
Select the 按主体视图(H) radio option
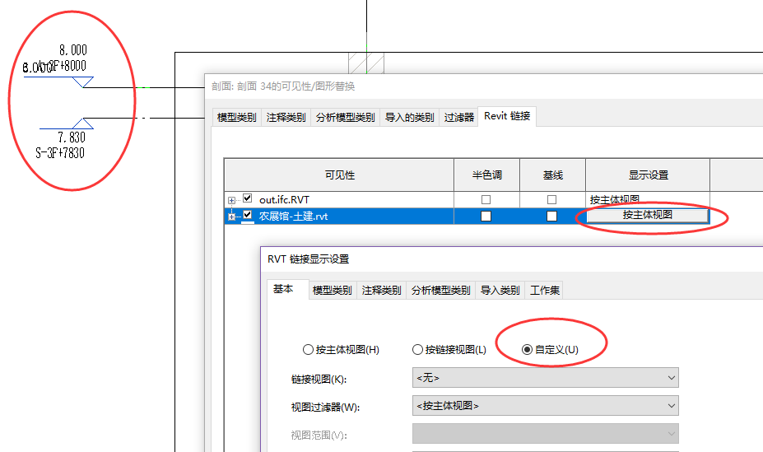341,349
